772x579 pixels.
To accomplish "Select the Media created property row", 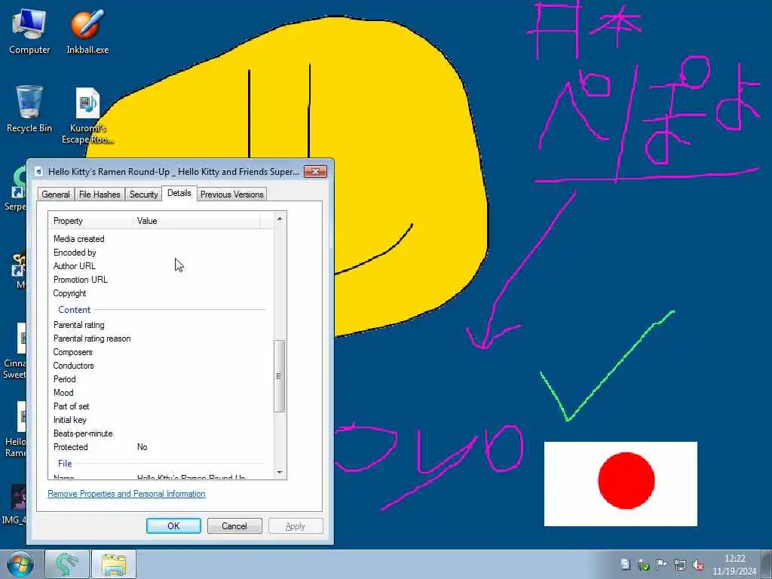I will pos(161,239).
